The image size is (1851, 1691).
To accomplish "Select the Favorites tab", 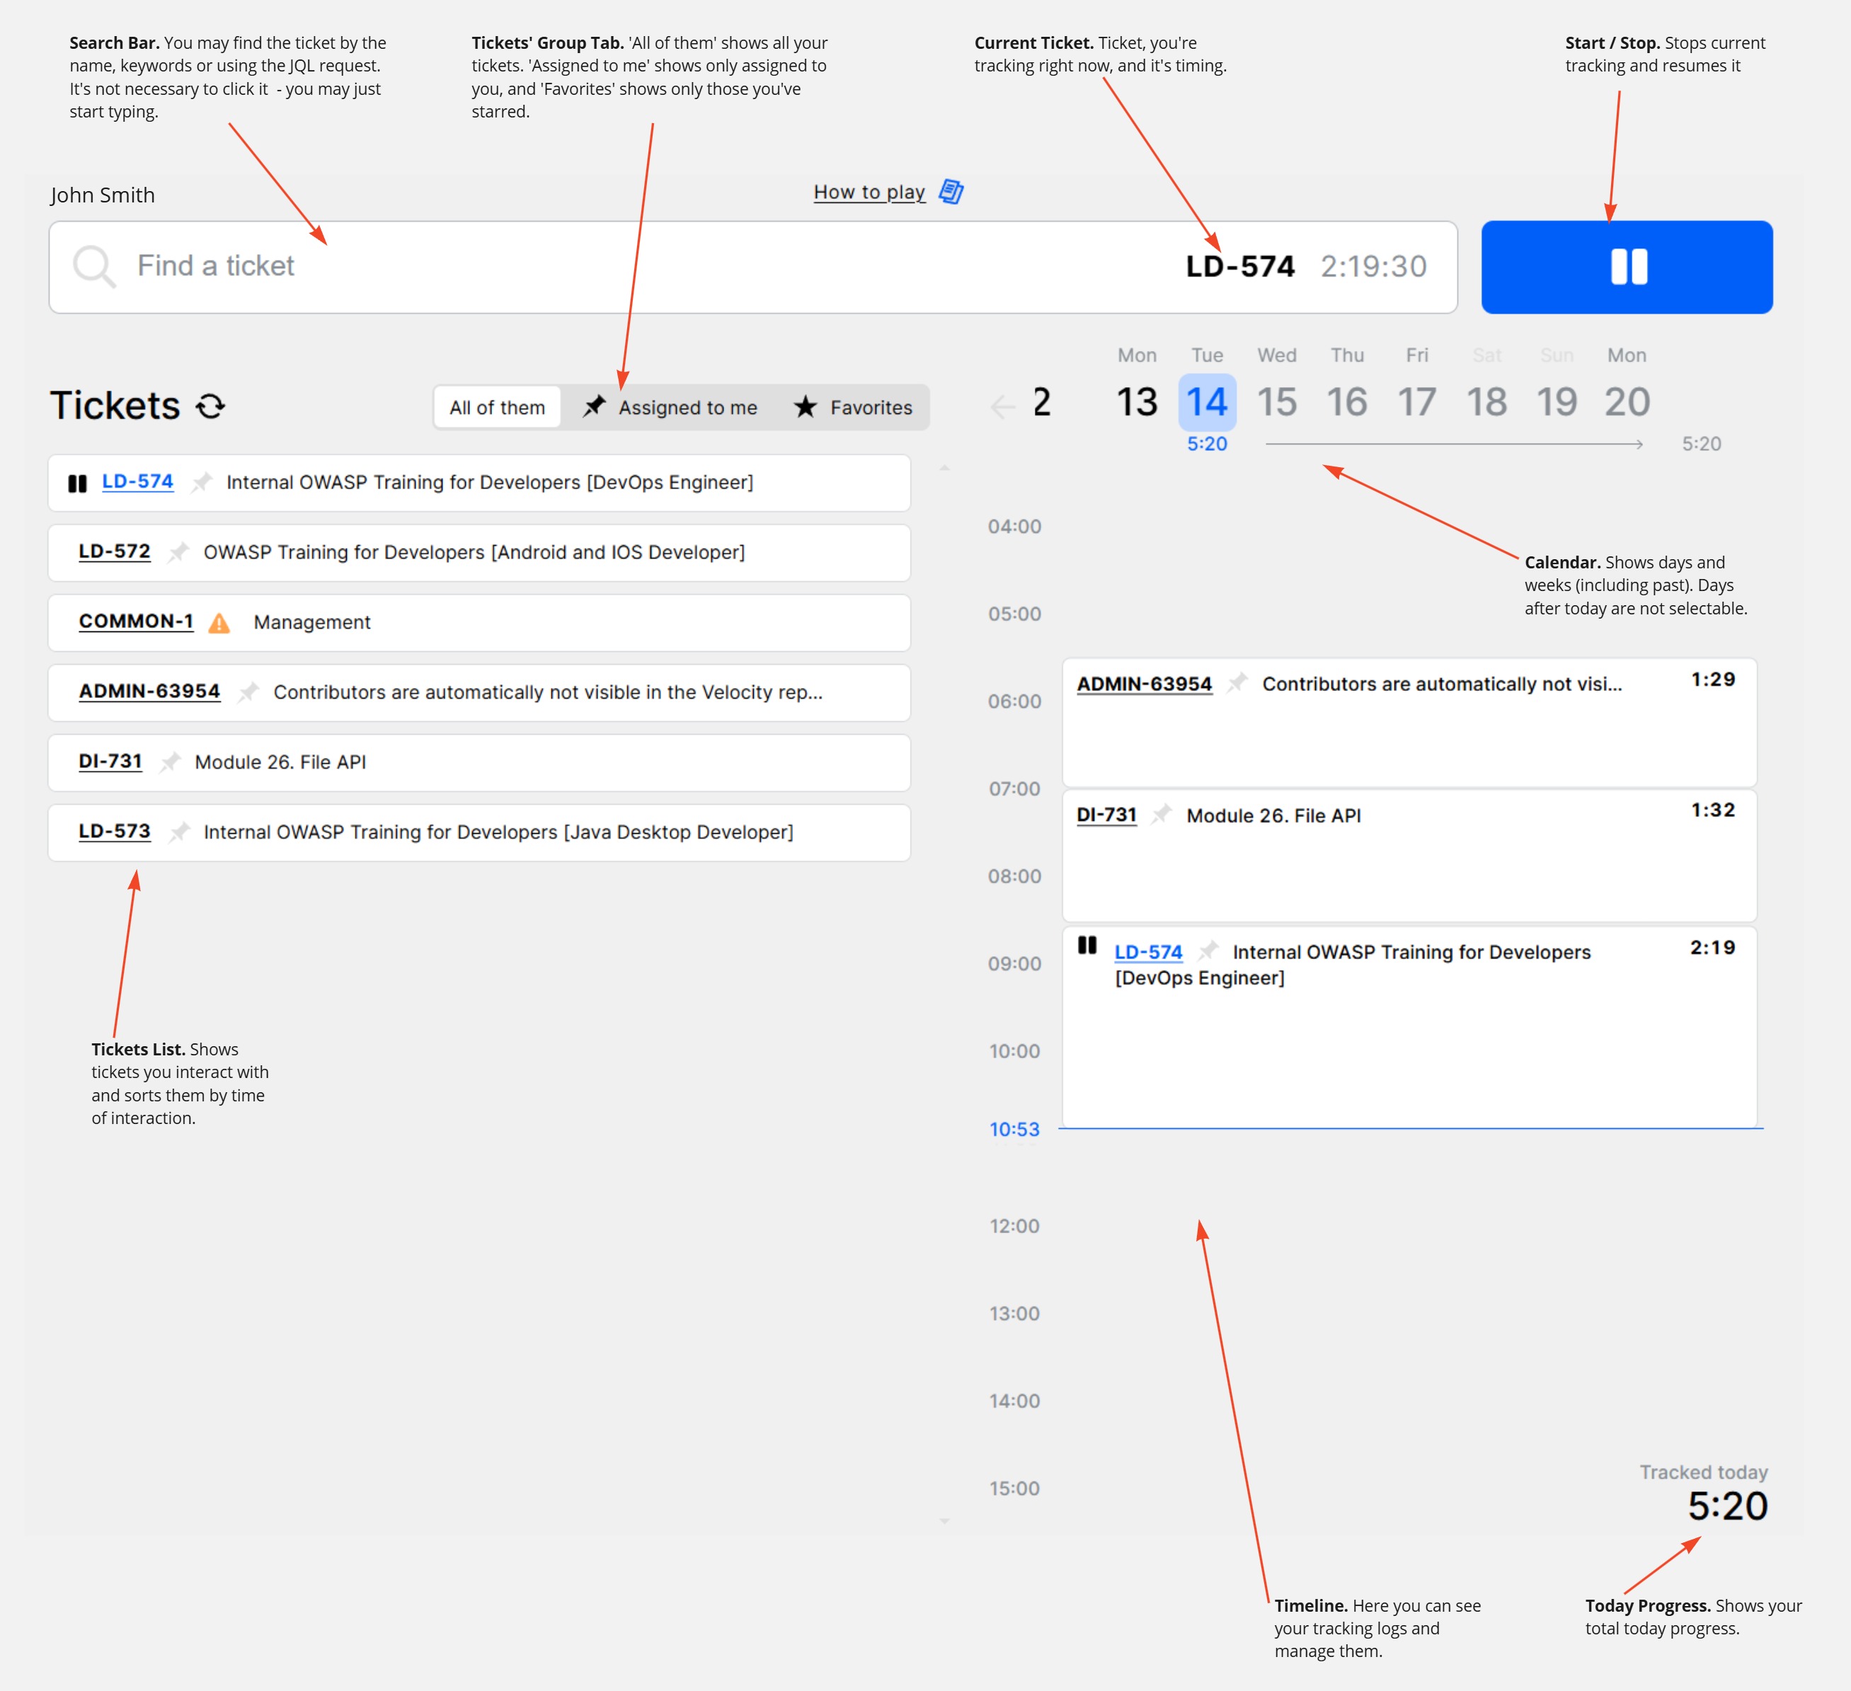I will coord(854,408).
